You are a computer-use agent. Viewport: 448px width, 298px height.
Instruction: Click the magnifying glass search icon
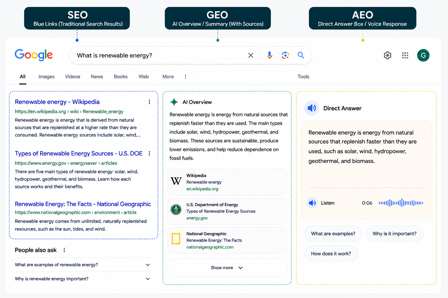[301, 55]
